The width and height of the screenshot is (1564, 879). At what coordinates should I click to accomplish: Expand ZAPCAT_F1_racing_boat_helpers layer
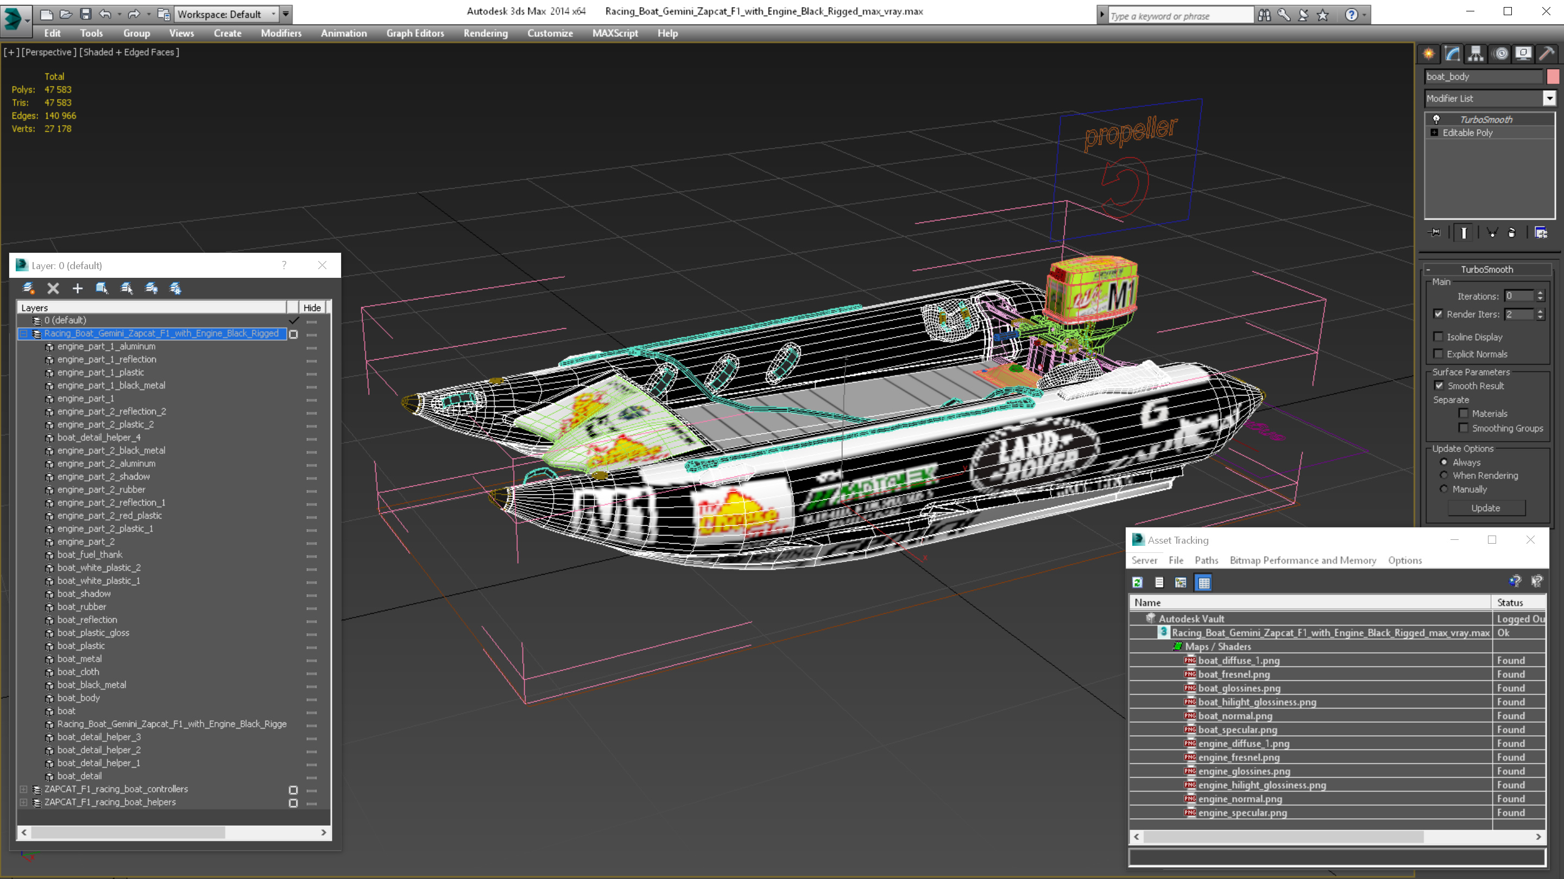tap(24, 802)
